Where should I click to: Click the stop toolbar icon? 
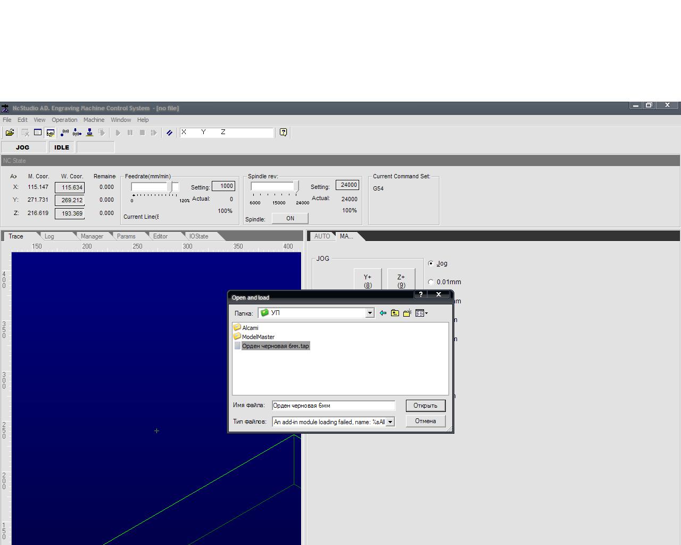(142, 133)
